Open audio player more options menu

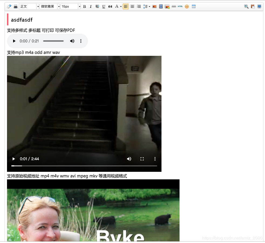(x=81, y=41)
